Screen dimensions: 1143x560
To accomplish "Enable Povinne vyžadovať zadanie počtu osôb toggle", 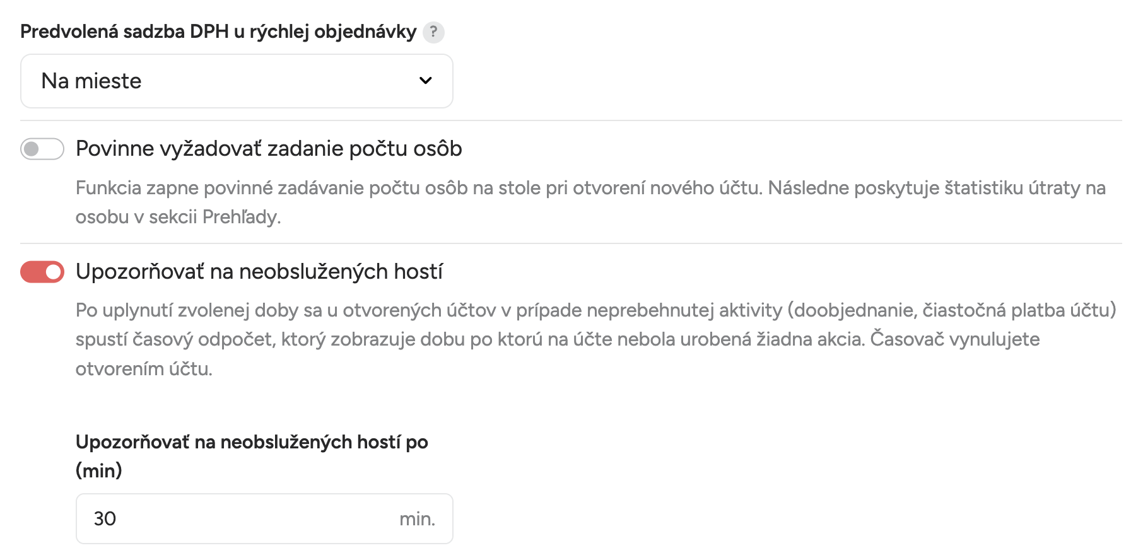I will tap(42, 149).
